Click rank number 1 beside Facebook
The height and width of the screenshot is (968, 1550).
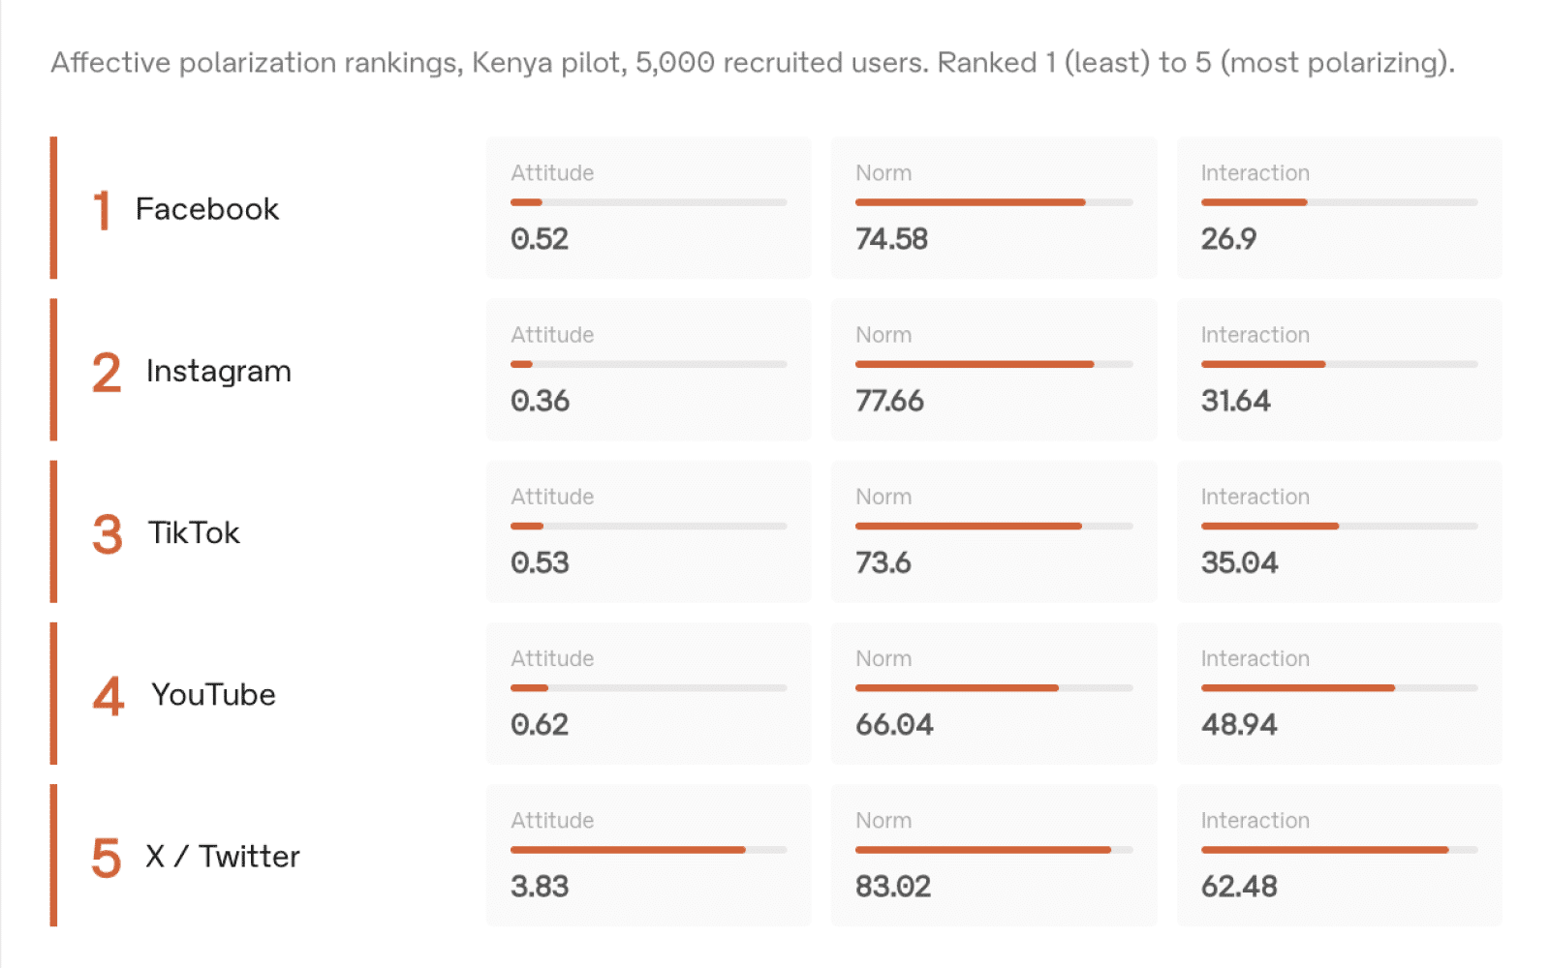click(102, 210)
